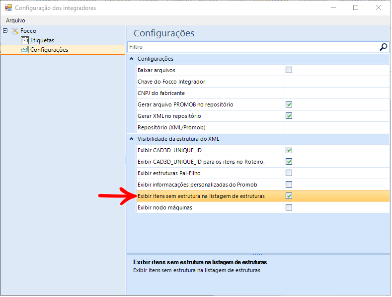
Task: Select Repositório (XML/Promob) label
Action: coord(171,127)
